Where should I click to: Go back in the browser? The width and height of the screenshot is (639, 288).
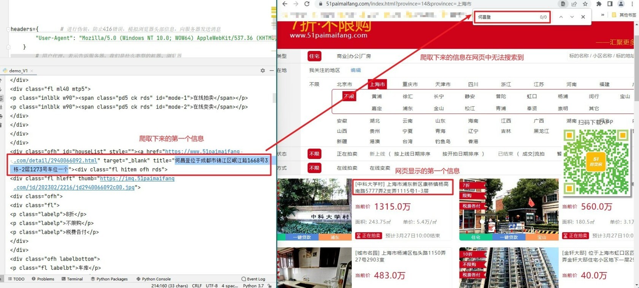click(285, 4)
